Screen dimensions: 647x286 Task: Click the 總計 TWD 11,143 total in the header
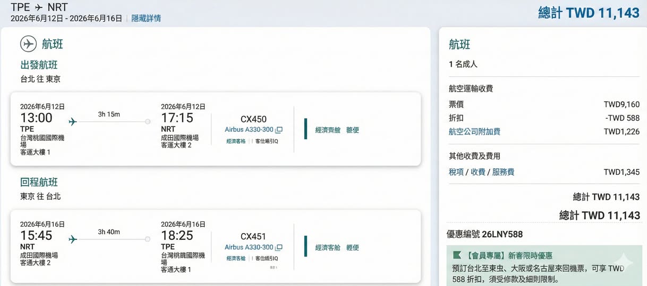click(589, 13)
